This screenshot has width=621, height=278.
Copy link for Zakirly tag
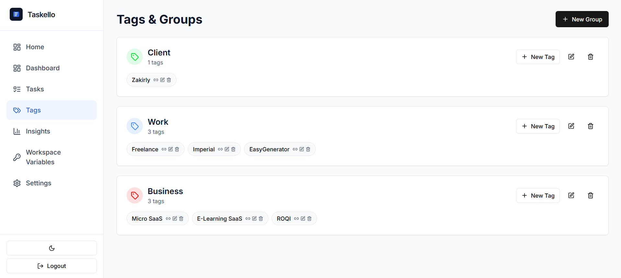156,80
